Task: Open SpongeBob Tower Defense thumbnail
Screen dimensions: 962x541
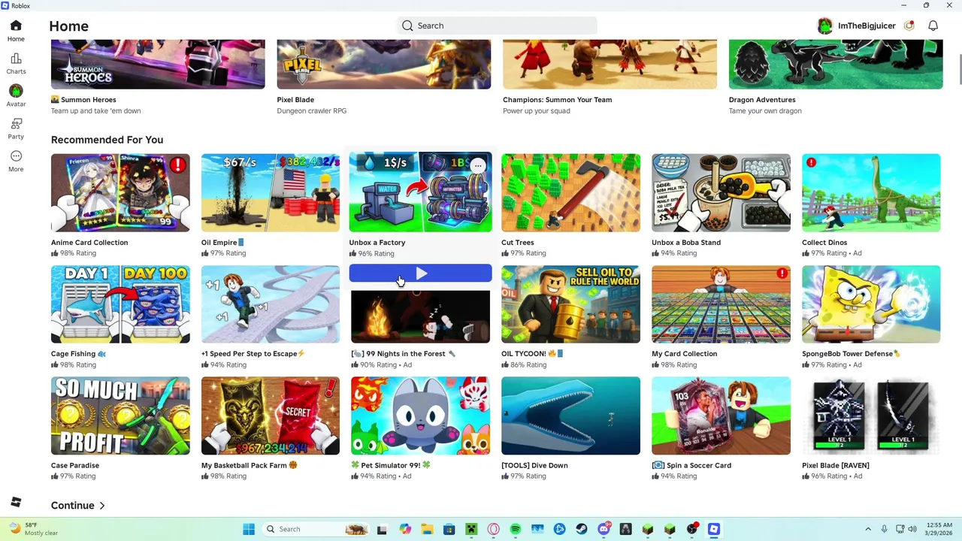Action: tap(871, 304)
